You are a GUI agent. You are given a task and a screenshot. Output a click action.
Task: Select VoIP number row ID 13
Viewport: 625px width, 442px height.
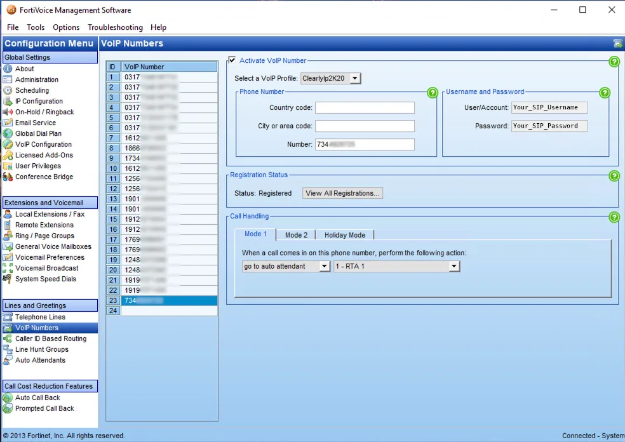tap(162, 199)
